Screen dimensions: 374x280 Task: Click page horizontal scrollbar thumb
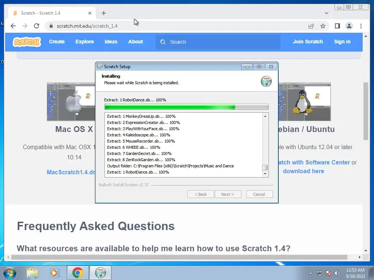click(179, 257)
